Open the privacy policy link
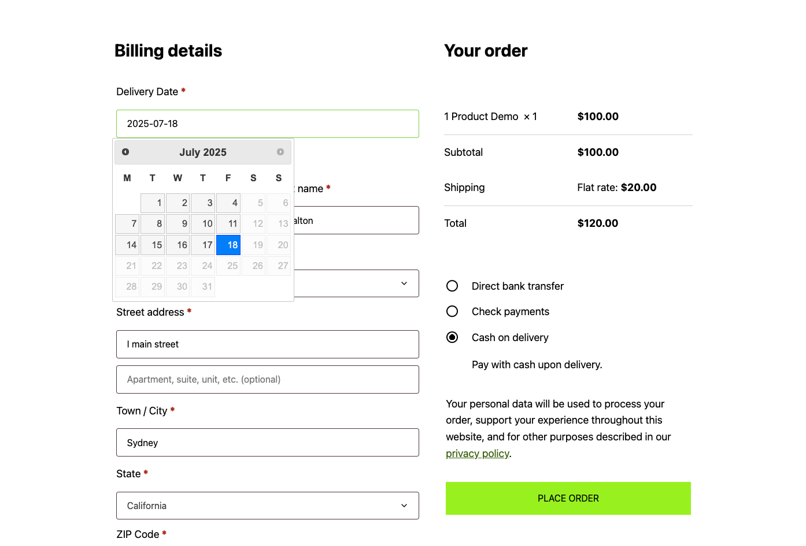This screenshot has width=806, height=546. pos(477,454)
